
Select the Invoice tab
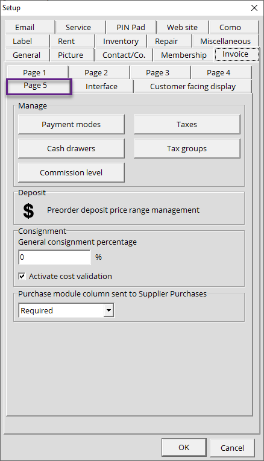(x=236, y=54)
